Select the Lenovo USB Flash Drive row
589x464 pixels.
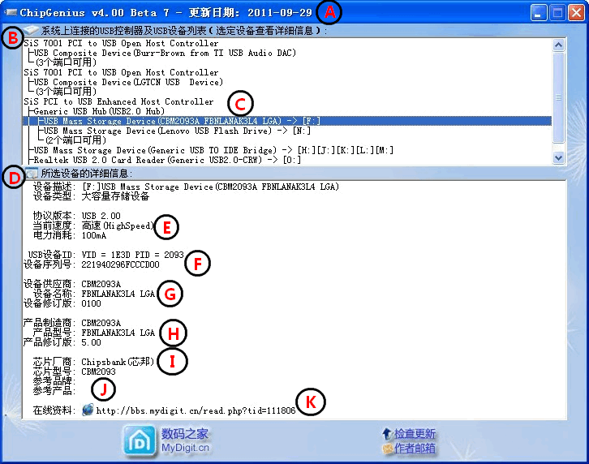coord(177,131)
